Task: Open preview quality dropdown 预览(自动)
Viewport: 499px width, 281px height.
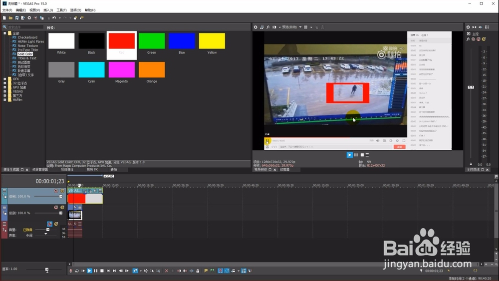Action: pos(291,27)
